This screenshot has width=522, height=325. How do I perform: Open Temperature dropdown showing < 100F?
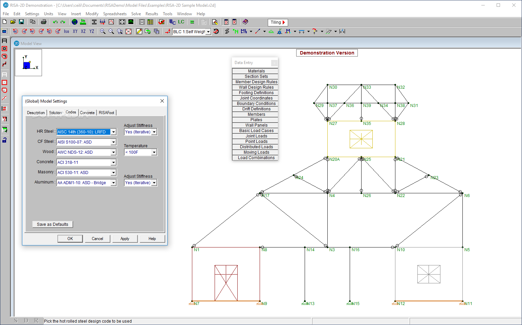pyautogui.click(x=154, y=152)
